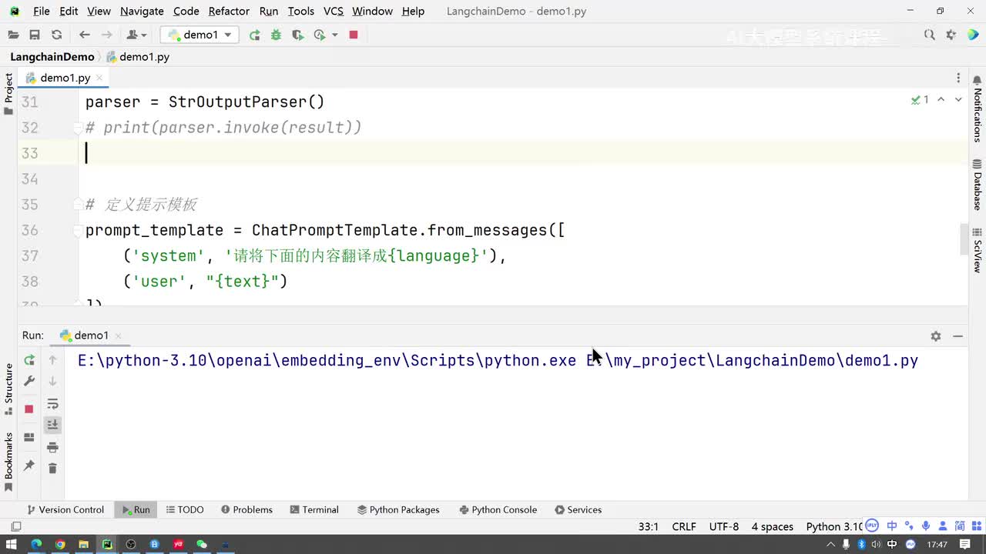Open the UTF-8 file encoding selector
The width and height of the screenshot is (986, 554).
click(724, 527)
